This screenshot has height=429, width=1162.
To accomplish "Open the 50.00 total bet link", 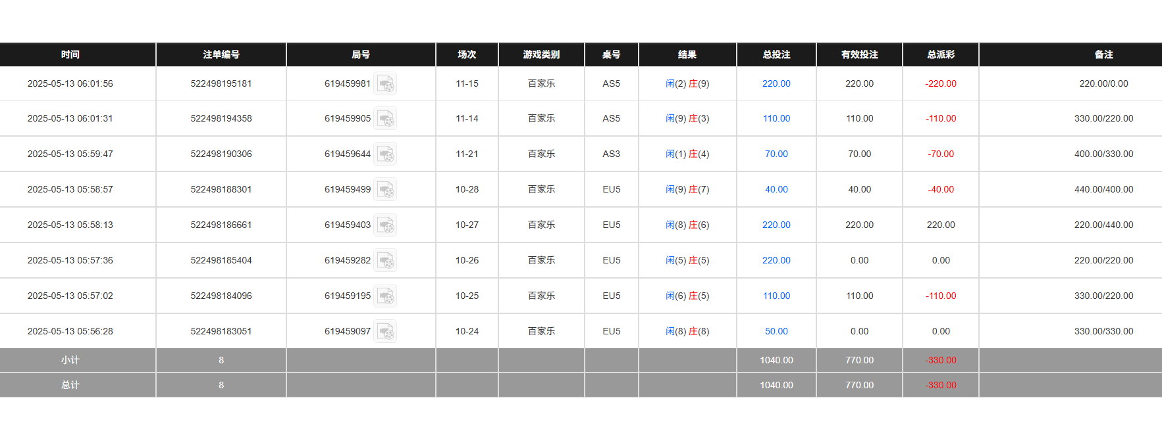I will point(776,332).
